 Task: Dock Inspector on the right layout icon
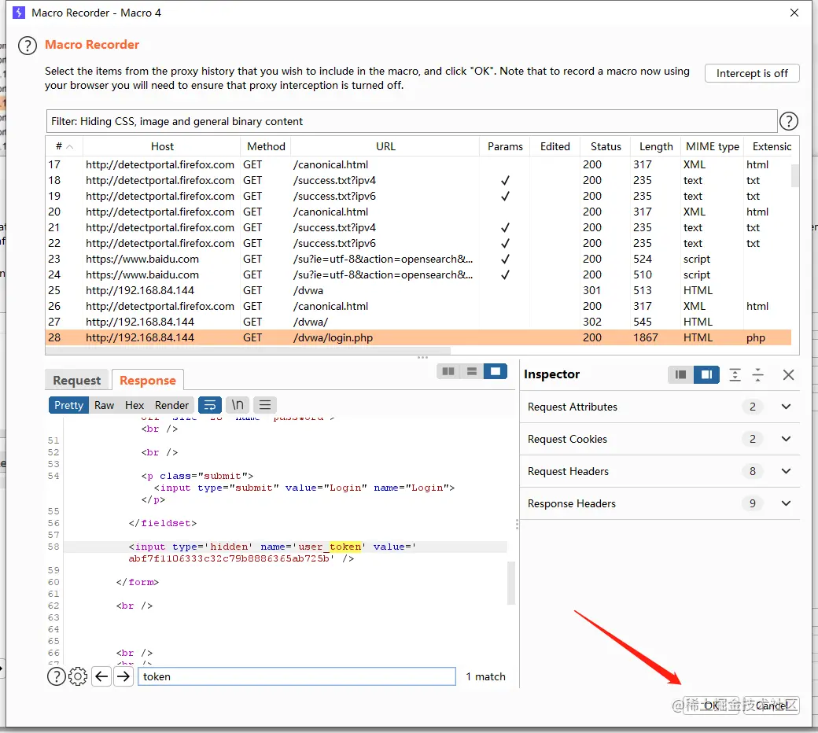pos(706,374)
